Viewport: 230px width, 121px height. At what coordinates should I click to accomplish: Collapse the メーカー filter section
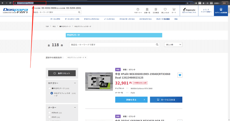(x=75, y=108)
